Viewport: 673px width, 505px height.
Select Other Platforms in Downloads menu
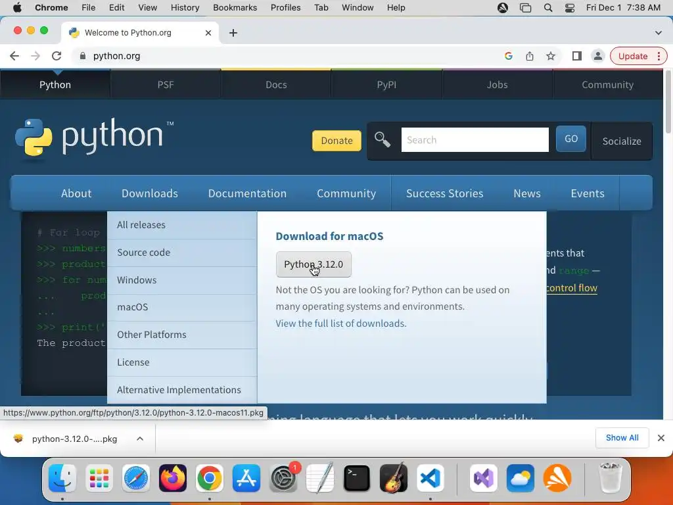pyautogui.click(x=182, y=335)
